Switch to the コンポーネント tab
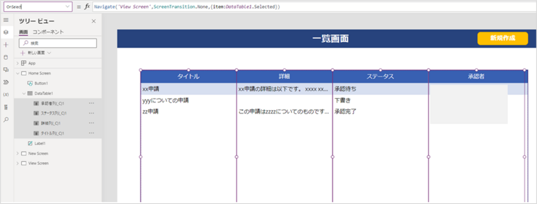The image size is (537, 204). point(48,32)
